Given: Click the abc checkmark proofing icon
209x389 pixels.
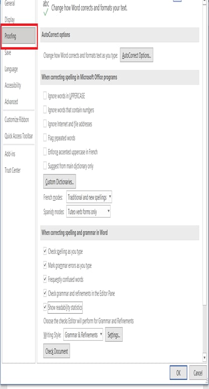Looking at the screenshot, I should (x=46, y=8).
